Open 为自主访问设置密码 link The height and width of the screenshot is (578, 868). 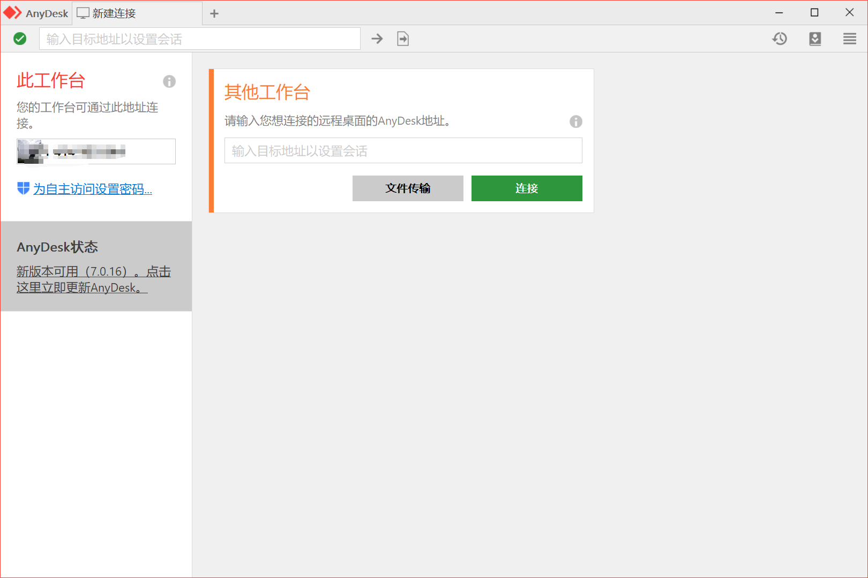[93, 189]
